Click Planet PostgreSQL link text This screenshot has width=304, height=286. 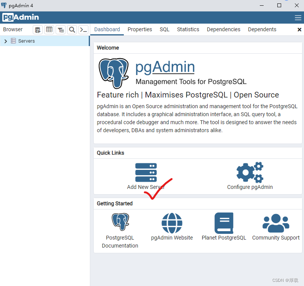click(x=224, y=238)
